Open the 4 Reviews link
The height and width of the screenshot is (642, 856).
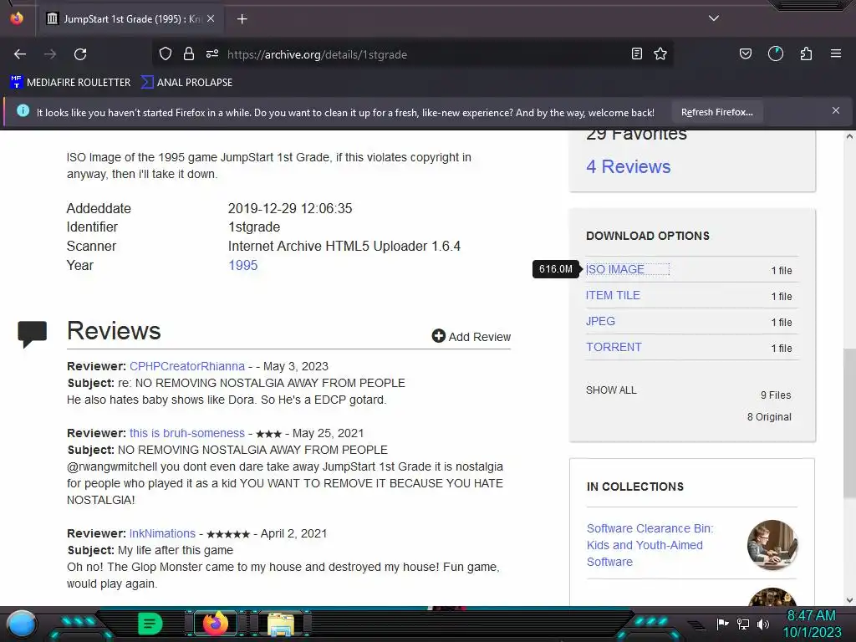629,166
